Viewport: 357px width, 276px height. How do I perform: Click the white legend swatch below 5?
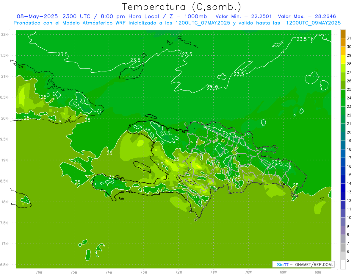point(343,265)
